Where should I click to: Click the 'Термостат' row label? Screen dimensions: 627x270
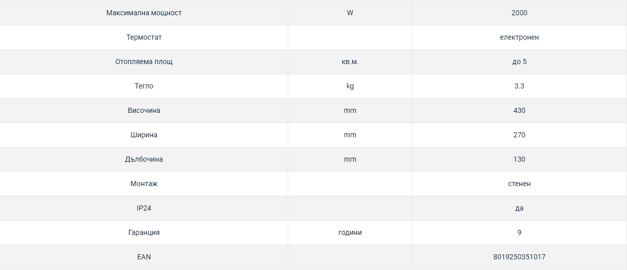click(144, 37)
